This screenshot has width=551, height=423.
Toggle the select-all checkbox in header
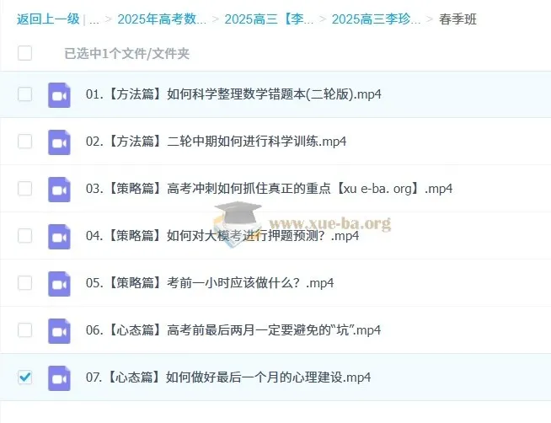25,53
